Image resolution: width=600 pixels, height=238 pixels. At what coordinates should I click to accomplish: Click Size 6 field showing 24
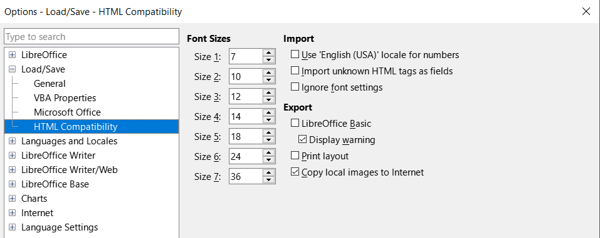point(246,156)
